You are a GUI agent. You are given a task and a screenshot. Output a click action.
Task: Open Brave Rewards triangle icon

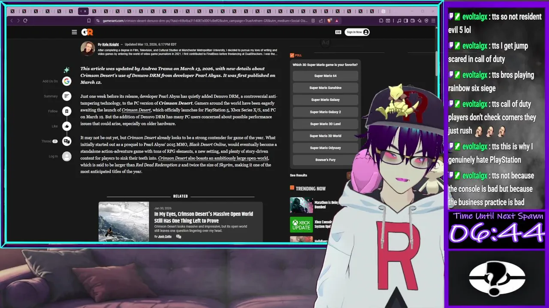click(337, 21)
